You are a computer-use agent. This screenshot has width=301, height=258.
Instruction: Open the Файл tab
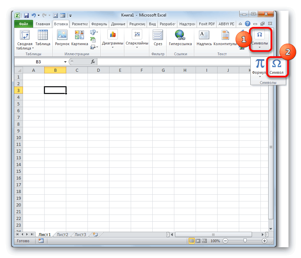pyautogui.click(x=23, y=24)
